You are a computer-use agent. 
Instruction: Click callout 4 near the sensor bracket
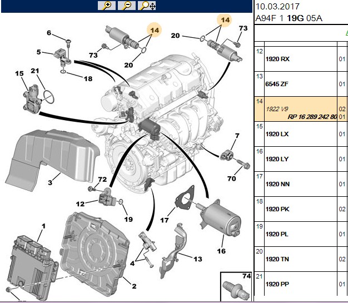(x=132, y=264)
